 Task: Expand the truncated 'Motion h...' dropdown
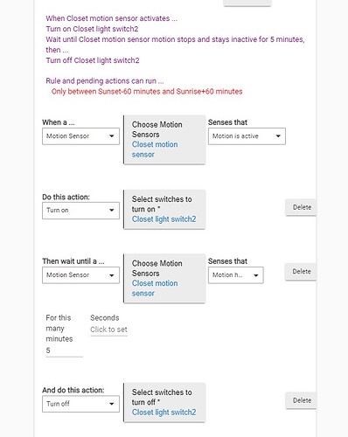coord(235,275)
